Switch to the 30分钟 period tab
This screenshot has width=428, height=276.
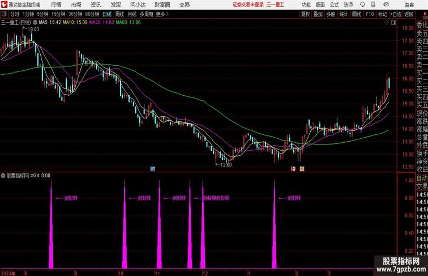[75, 14]
